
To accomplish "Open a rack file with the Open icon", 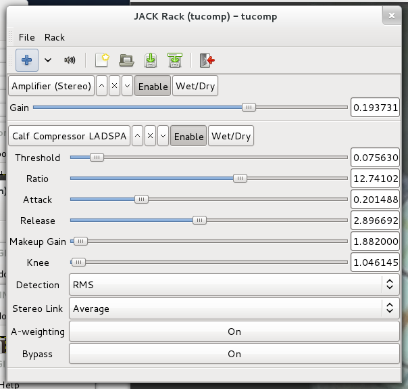I will (x=126, y=60).
